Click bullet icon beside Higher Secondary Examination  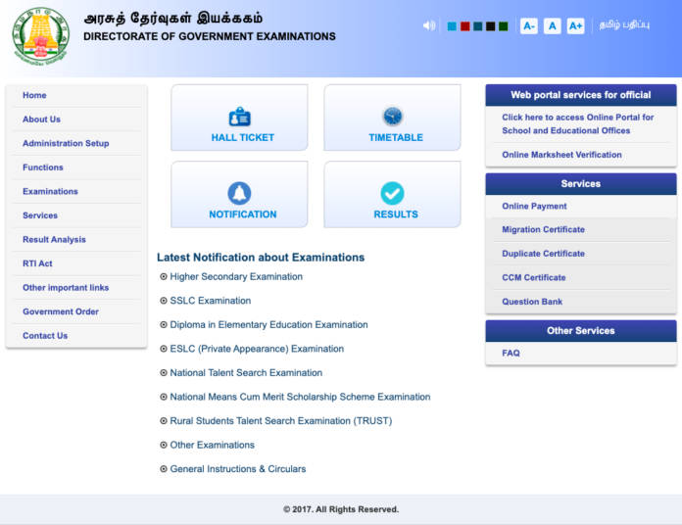pos(164,276)
